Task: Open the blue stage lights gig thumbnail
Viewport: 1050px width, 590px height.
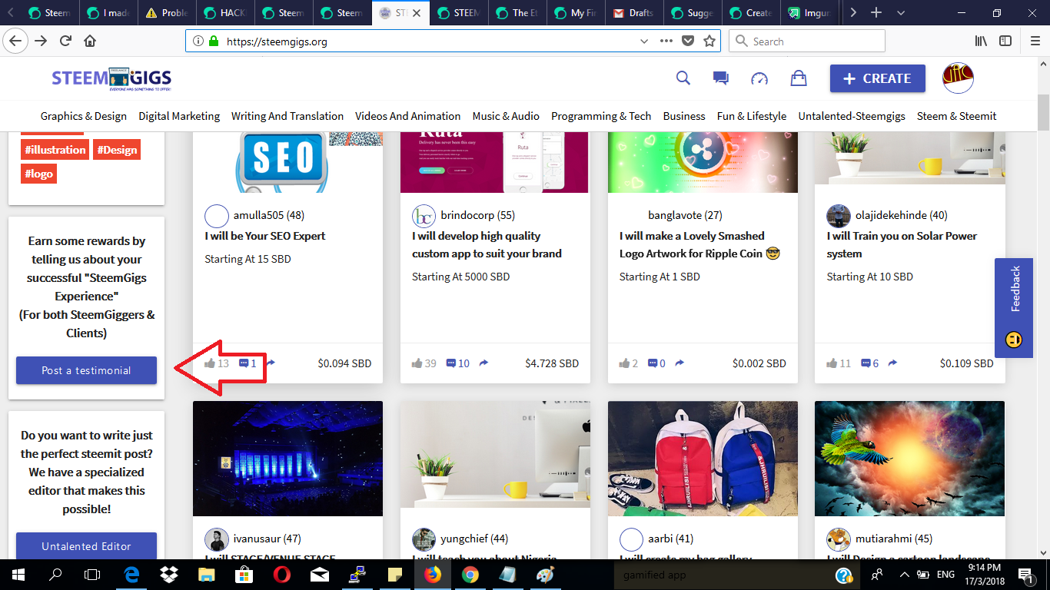Action: [x=287, y=459]
